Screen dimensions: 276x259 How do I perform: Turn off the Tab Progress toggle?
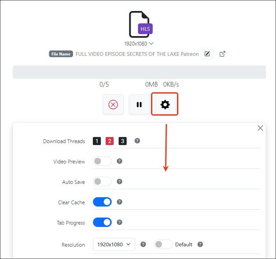pos(102,223)
